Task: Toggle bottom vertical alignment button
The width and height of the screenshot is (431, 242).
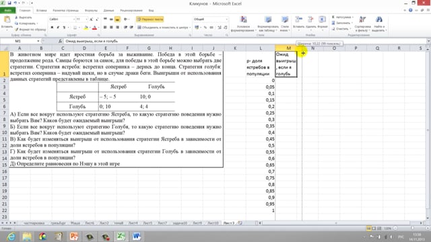Action: 117,19
